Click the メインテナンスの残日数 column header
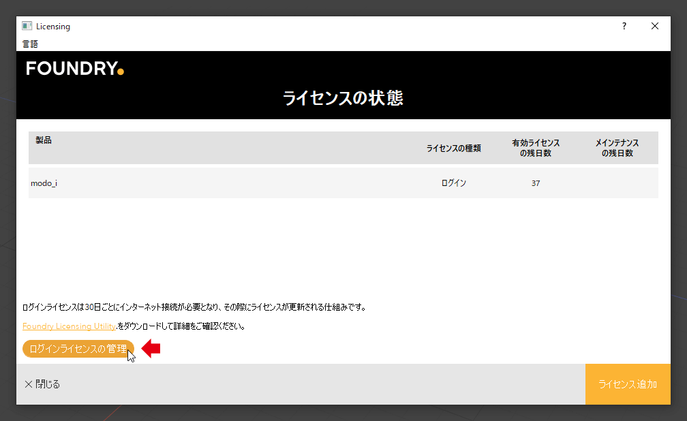Screen dimensions: 687x421 tap(617, 148)
